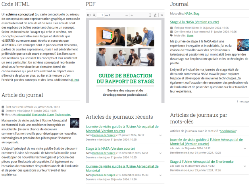Open Stage à la NASA (Version courte) journal title
The image size is (250, 185).
(194, 22)
